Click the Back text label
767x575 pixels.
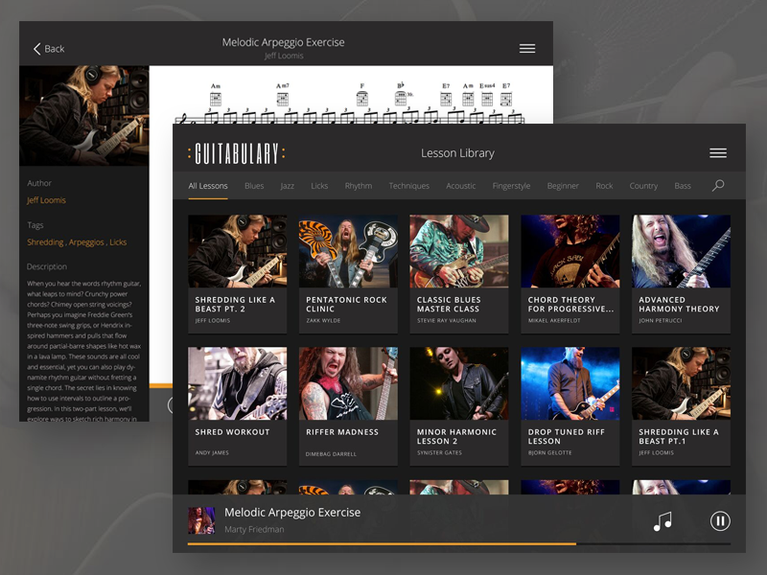[55, 49]
